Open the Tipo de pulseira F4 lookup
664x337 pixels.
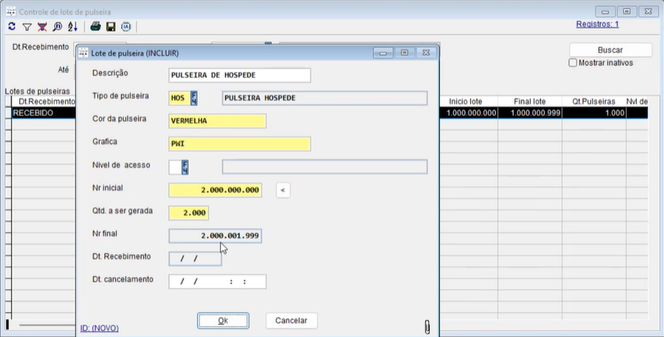[x=195, y=98]
